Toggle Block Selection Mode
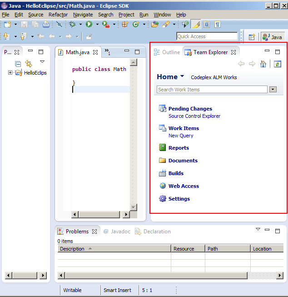This screenshot has width=288, height=297. click(207, 25)
